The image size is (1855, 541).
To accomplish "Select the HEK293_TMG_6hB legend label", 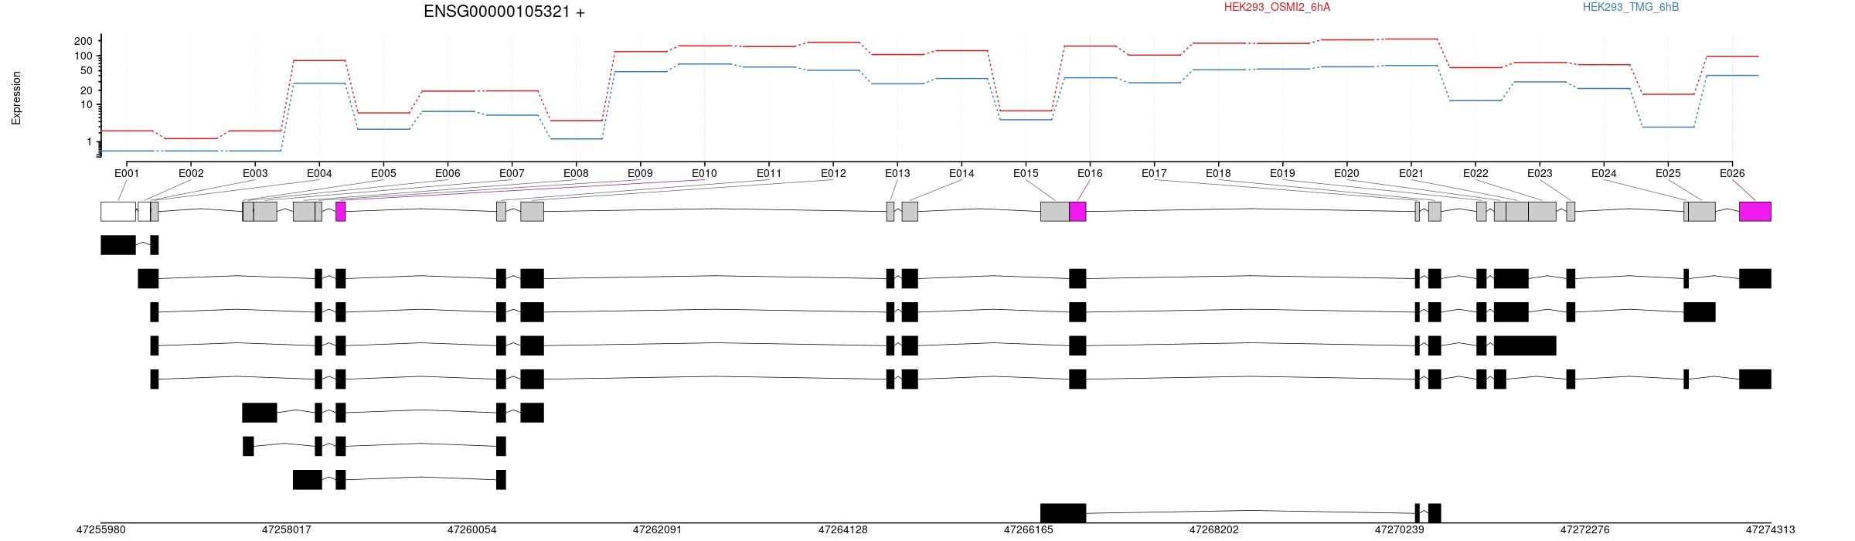I will [x=1631, y=7].
